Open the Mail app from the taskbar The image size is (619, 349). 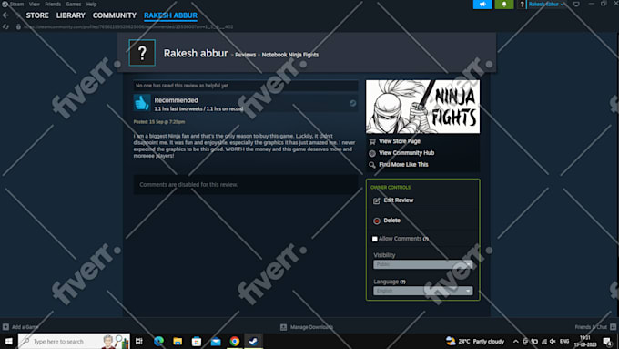point(216,341)
